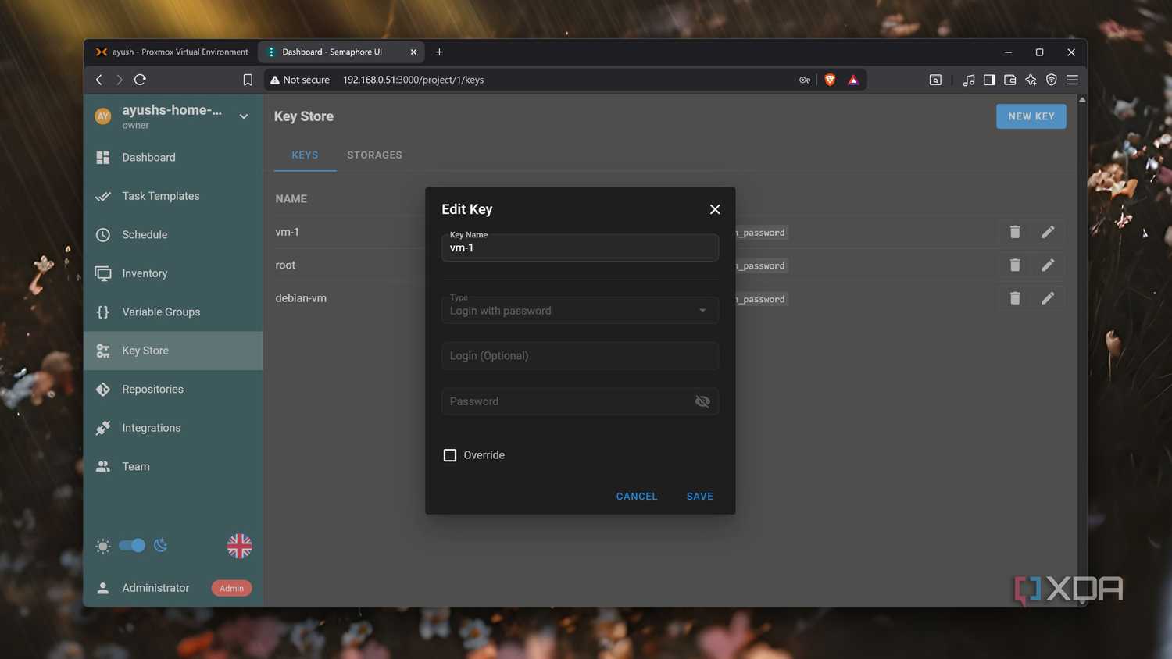Click the Brave Shields lion icon
The height and width of the screenshot is (659, 1172).
[830, 80]
